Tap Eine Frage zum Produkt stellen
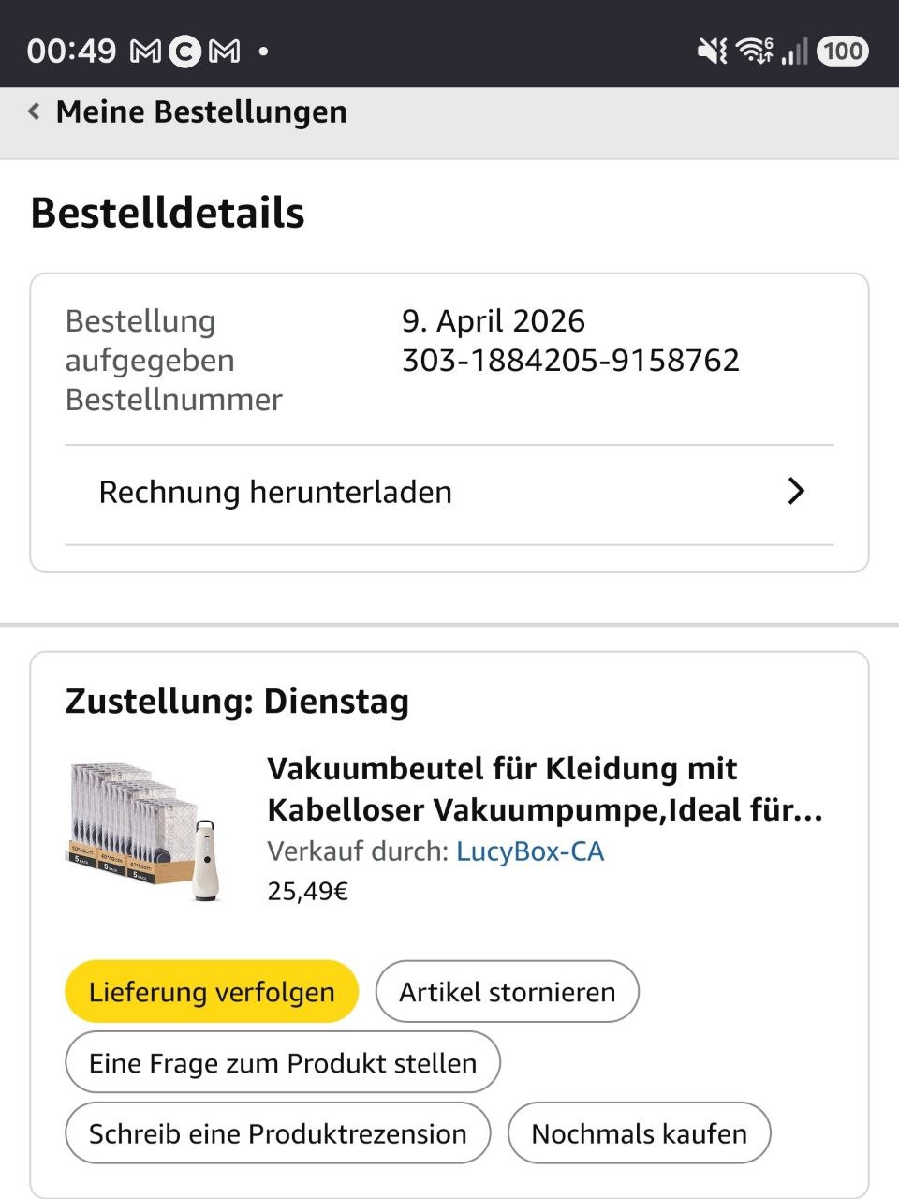Screen dimensions: 899x1199 point(282,1063)
